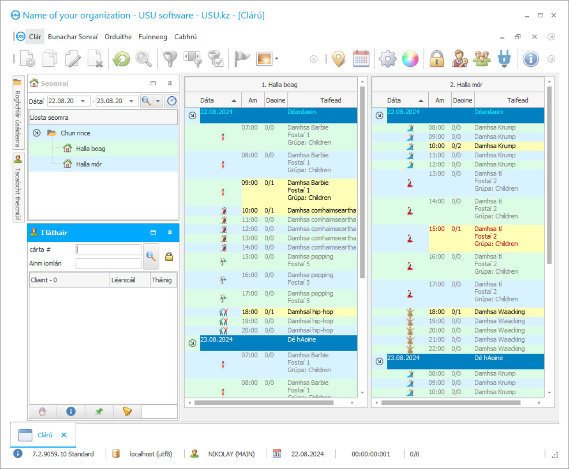Pin the I láthair panel
The image size is (569, 469).
tap(170, 233)
